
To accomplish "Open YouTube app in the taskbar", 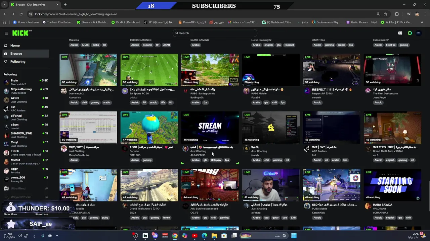I will pos(195,236).
